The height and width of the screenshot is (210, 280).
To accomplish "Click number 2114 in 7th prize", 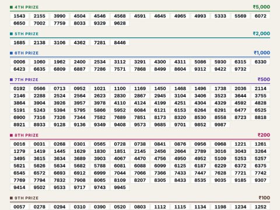I will pyautogui.click(x=261, y=89).
